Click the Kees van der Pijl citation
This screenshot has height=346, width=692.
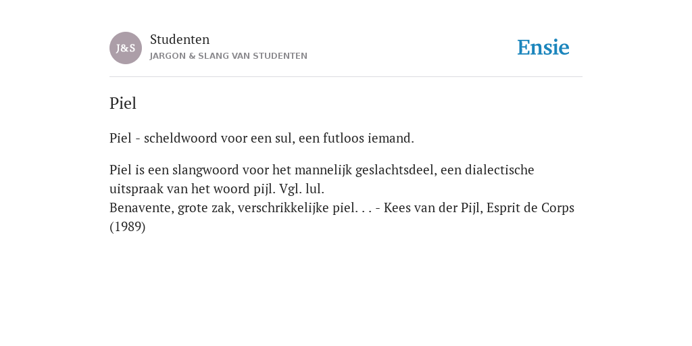tap(432, 208)
